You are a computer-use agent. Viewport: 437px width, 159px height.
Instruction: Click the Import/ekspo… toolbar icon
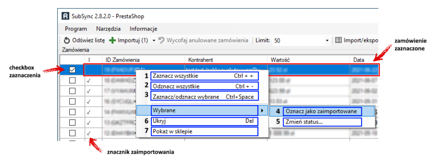tap(338, 40)
